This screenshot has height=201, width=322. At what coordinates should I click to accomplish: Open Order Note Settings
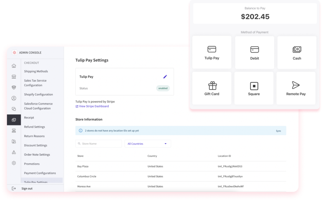(37, 155)
